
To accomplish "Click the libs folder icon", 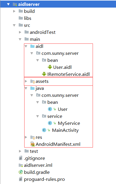I will (21, 18).
